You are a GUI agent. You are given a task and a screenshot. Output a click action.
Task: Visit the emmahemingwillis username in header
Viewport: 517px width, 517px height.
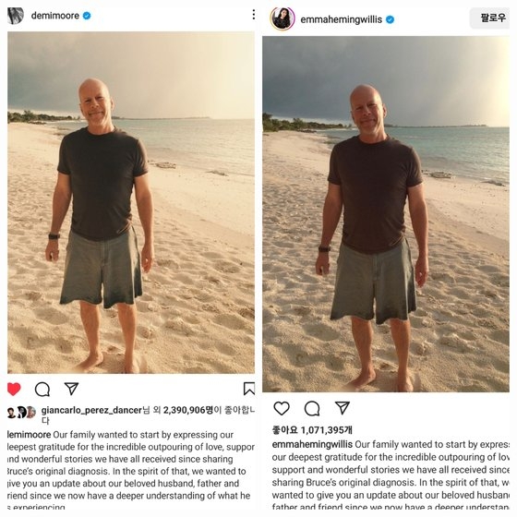pos(341,19)
